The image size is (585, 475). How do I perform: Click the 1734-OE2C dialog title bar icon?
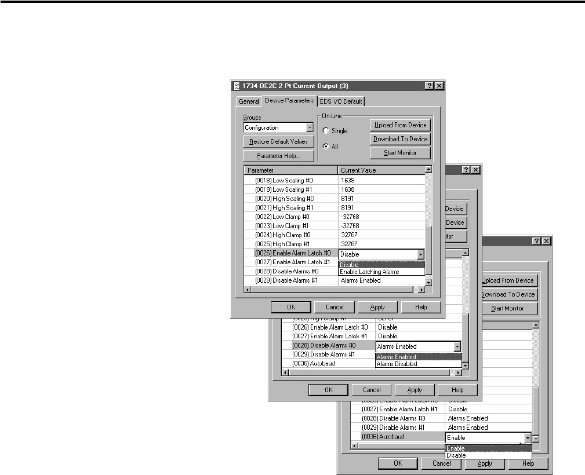pyautogui.click(x=237, y=86)
